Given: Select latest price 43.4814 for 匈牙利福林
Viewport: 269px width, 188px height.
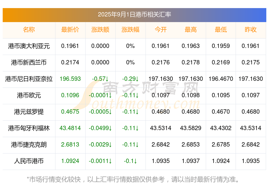Looking at the screenshot, I should 70,128.
